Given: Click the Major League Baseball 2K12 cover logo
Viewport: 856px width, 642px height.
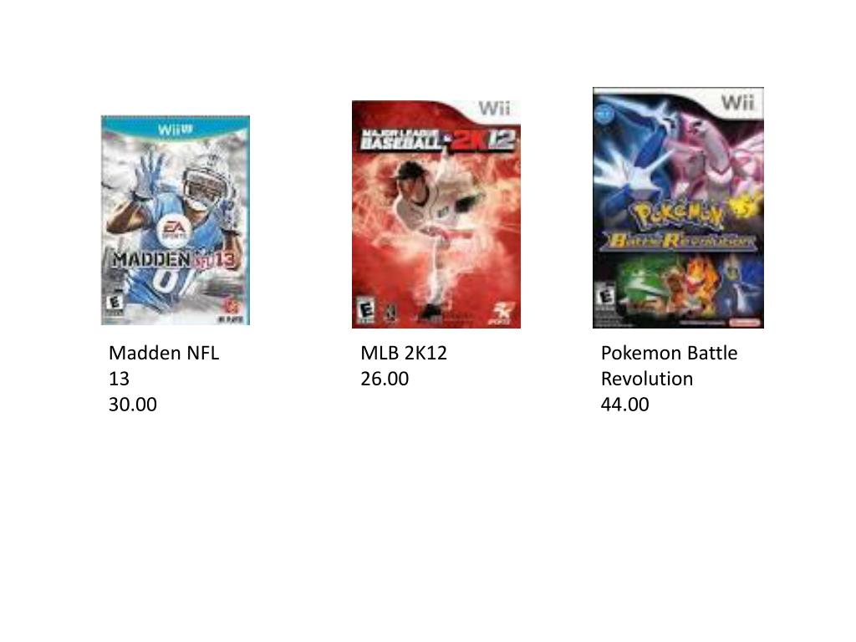Looking at the screenshot, I should coord(436,140).
